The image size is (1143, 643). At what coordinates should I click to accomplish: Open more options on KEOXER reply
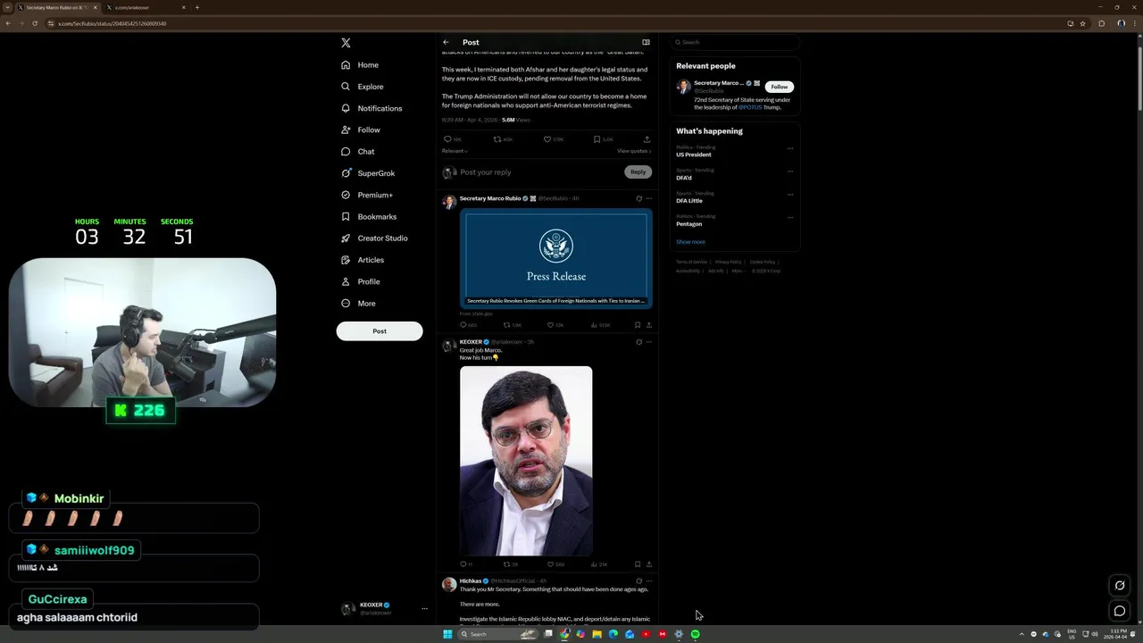[x=649, y=342]
